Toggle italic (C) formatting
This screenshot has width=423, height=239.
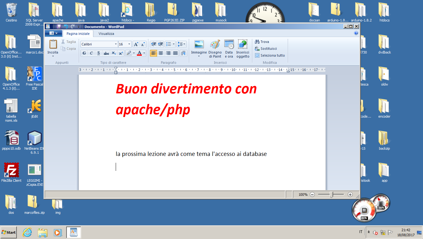(91, 53)
